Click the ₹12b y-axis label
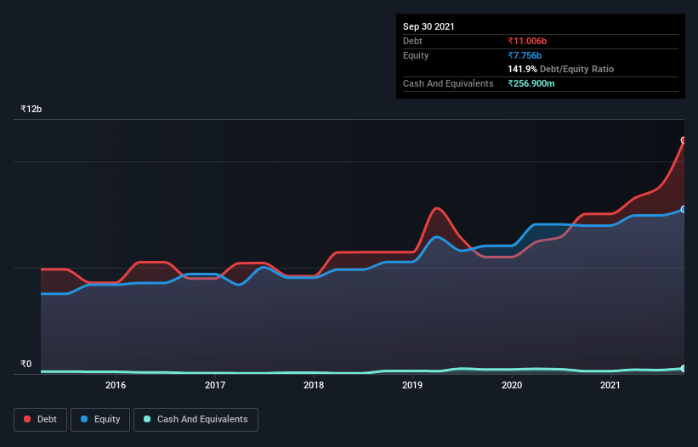The height and width of the screenshot is (447, 698). pyautogui.click(x=31, y=109)
